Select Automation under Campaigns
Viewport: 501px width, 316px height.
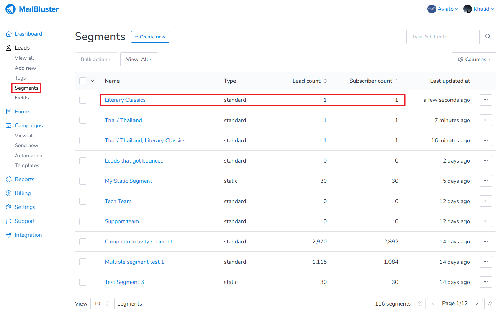(29, 156)
